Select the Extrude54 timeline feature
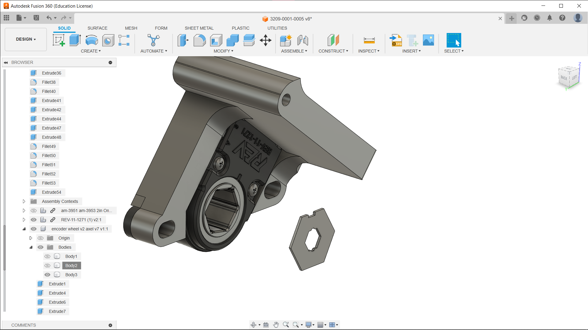 coord(51,192)
